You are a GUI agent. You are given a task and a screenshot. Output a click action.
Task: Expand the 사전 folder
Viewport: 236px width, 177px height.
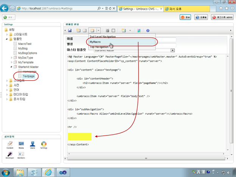coord(7,85)
